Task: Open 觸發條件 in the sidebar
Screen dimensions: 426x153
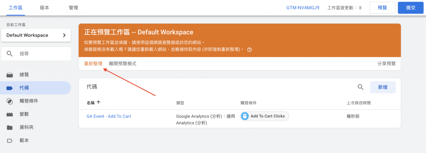Action: [x=35, y=101]
